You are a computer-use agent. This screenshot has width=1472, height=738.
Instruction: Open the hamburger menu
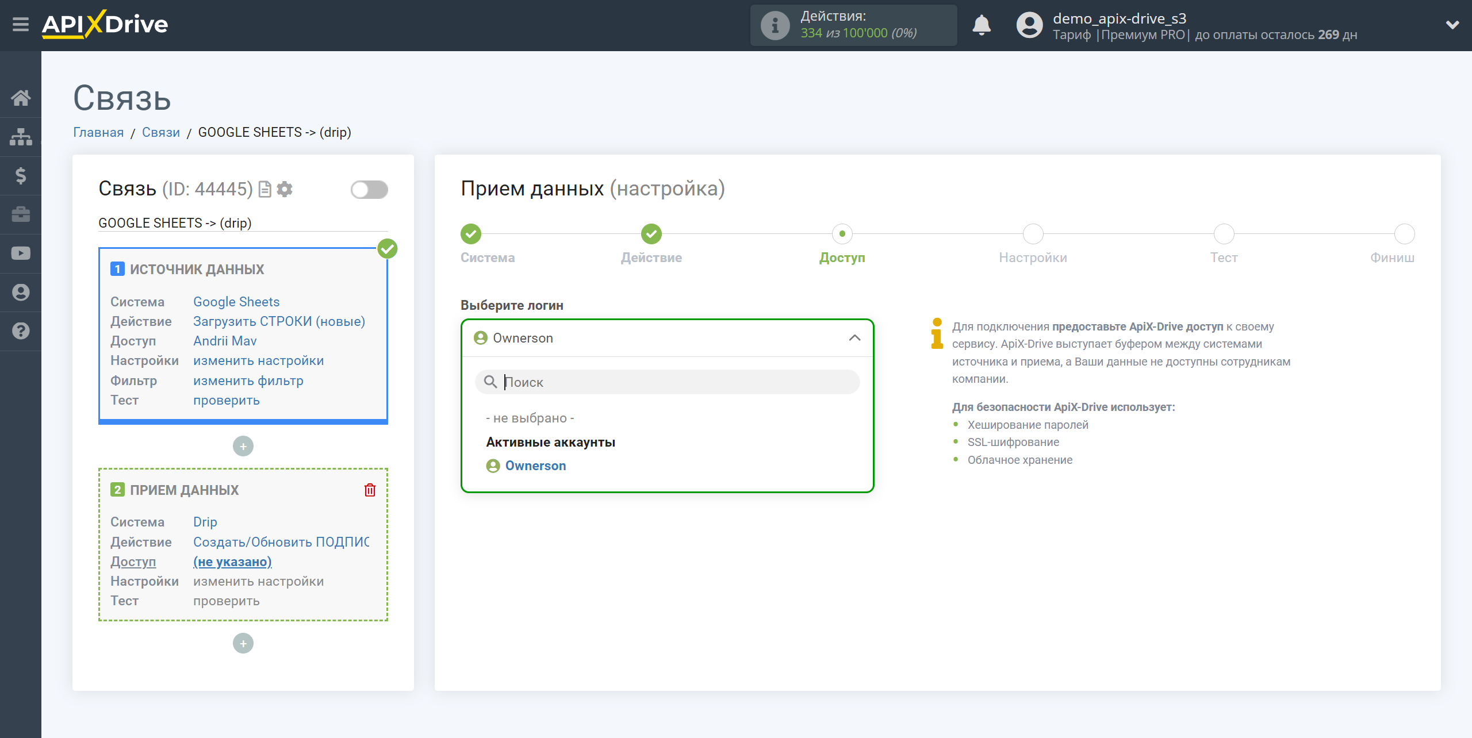pos(21,25)
